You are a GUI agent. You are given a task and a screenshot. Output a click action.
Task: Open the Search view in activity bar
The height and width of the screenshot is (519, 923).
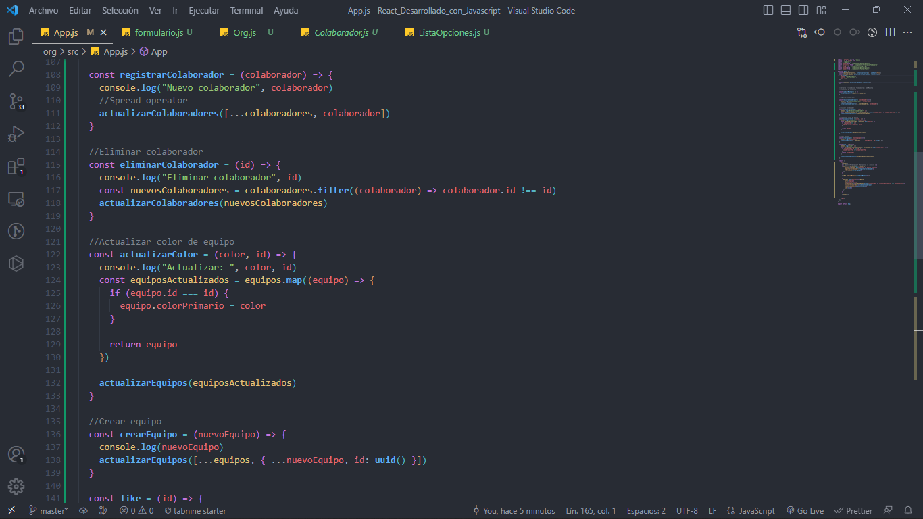click(16, 68)
